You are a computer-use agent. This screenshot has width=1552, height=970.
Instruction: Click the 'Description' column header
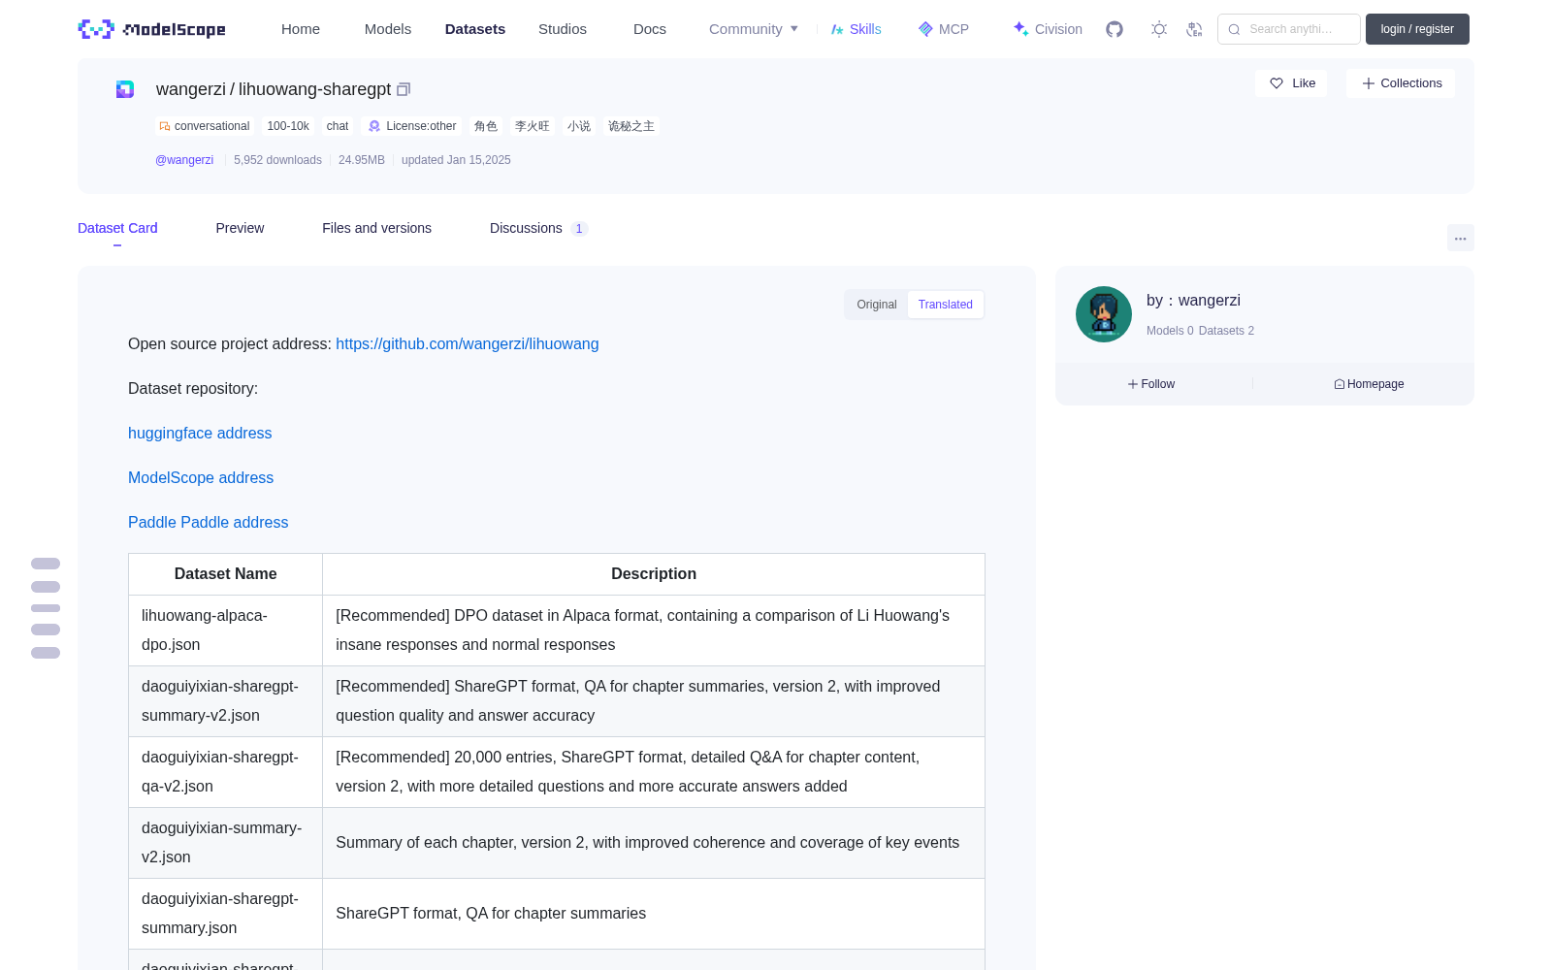654,574
